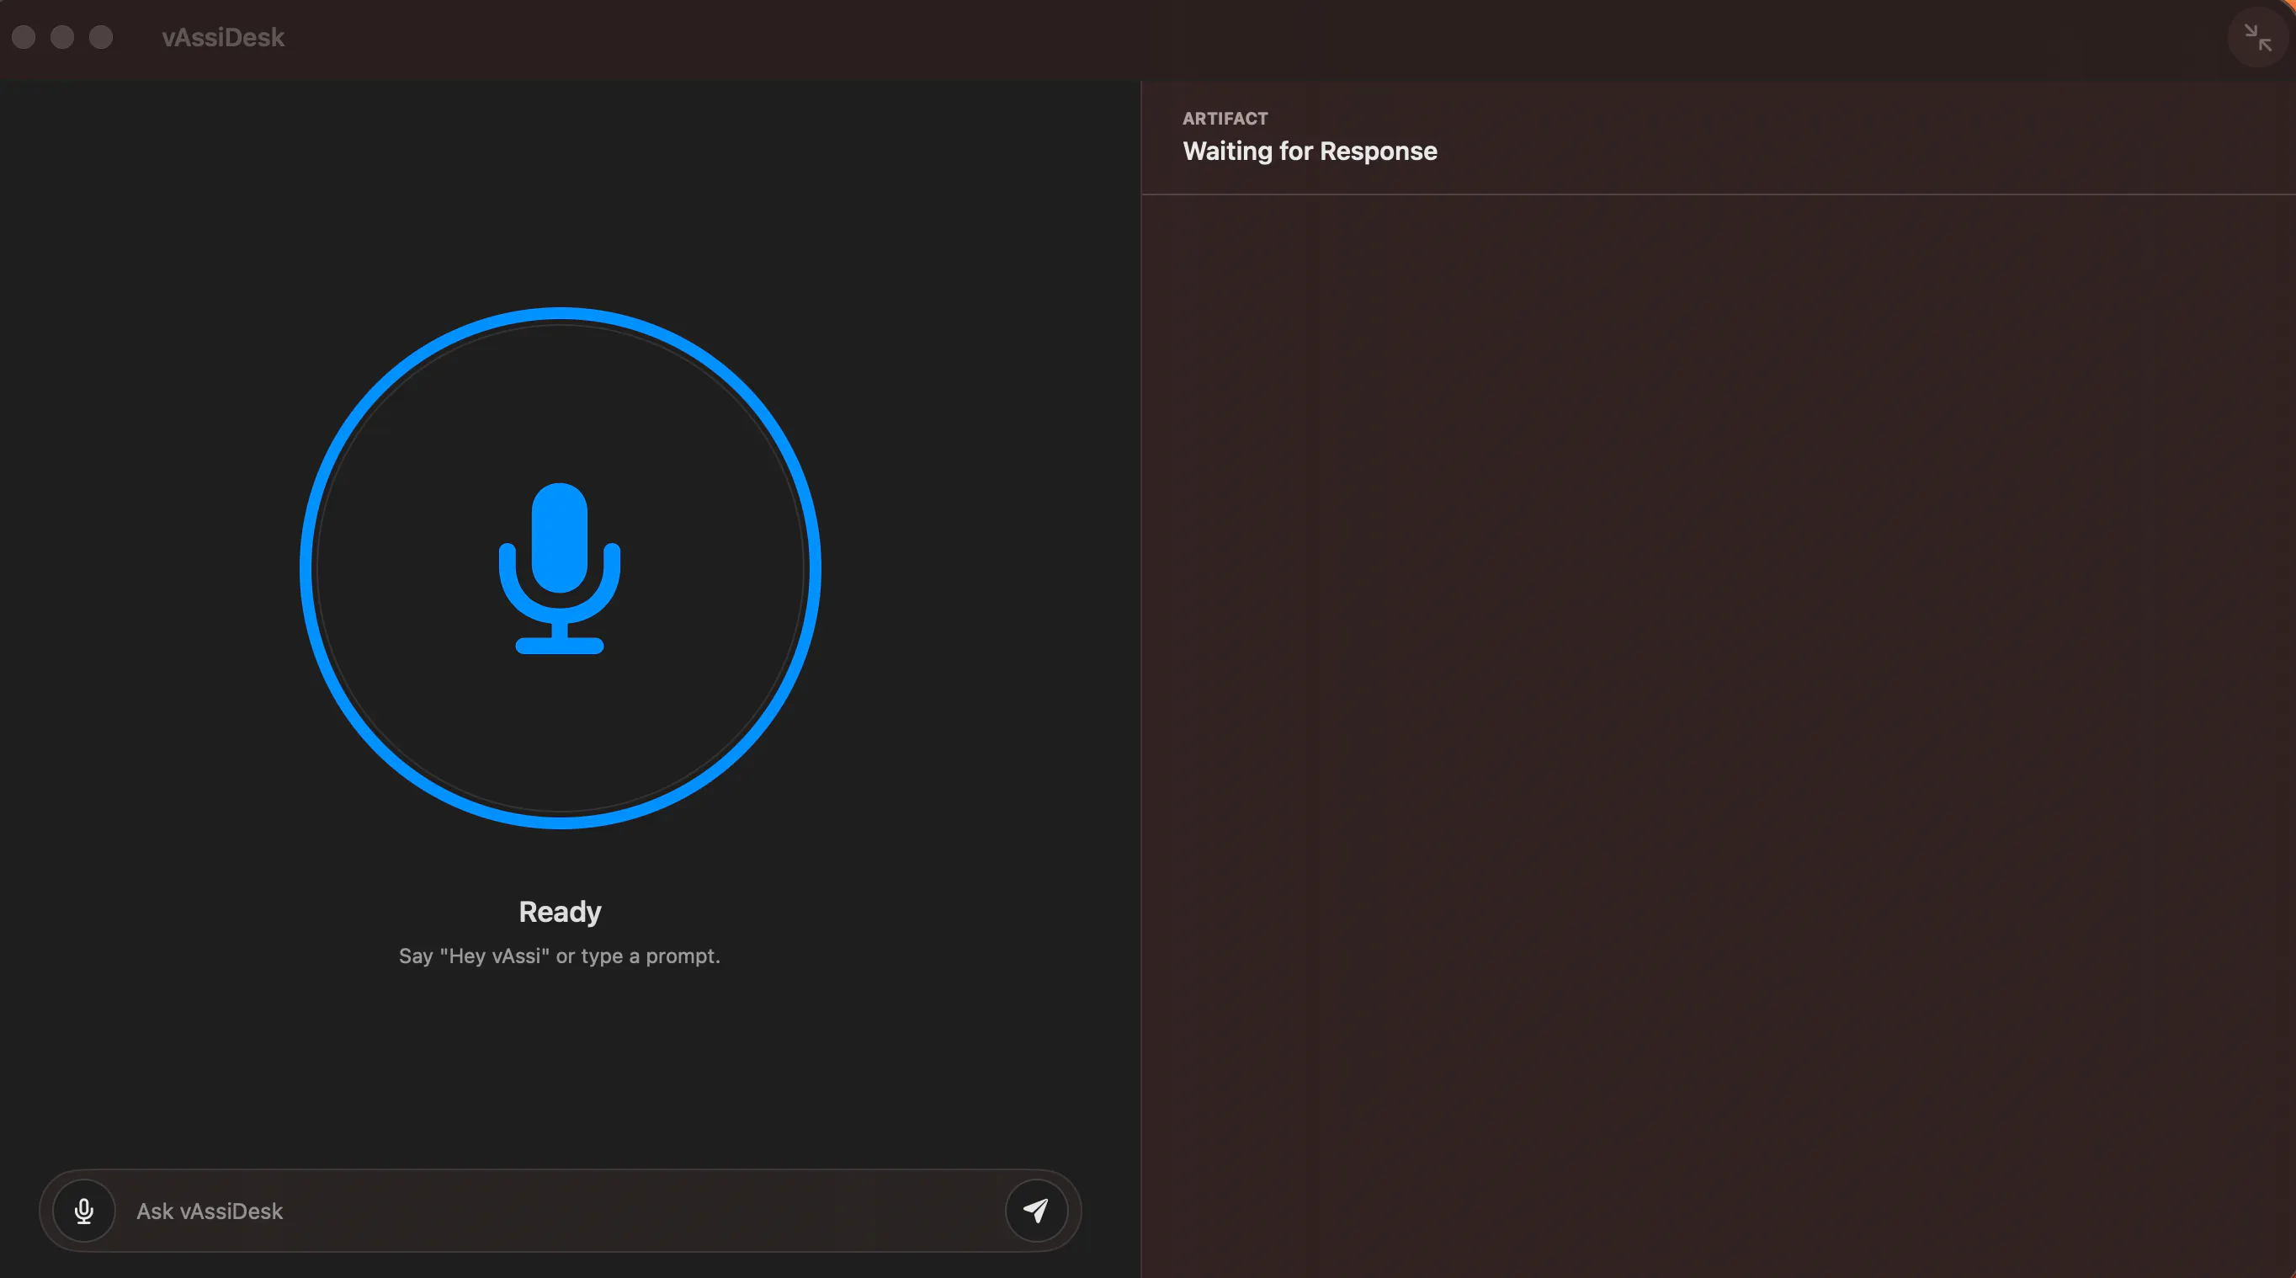
Task: Click the ARTIFACT label
Action: [1225, 119]
